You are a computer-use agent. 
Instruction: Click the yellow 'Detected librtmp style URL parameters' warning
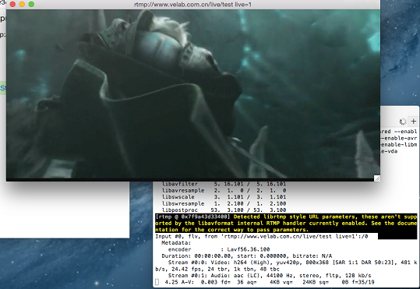pyautogui.click(x=286, y=223)
